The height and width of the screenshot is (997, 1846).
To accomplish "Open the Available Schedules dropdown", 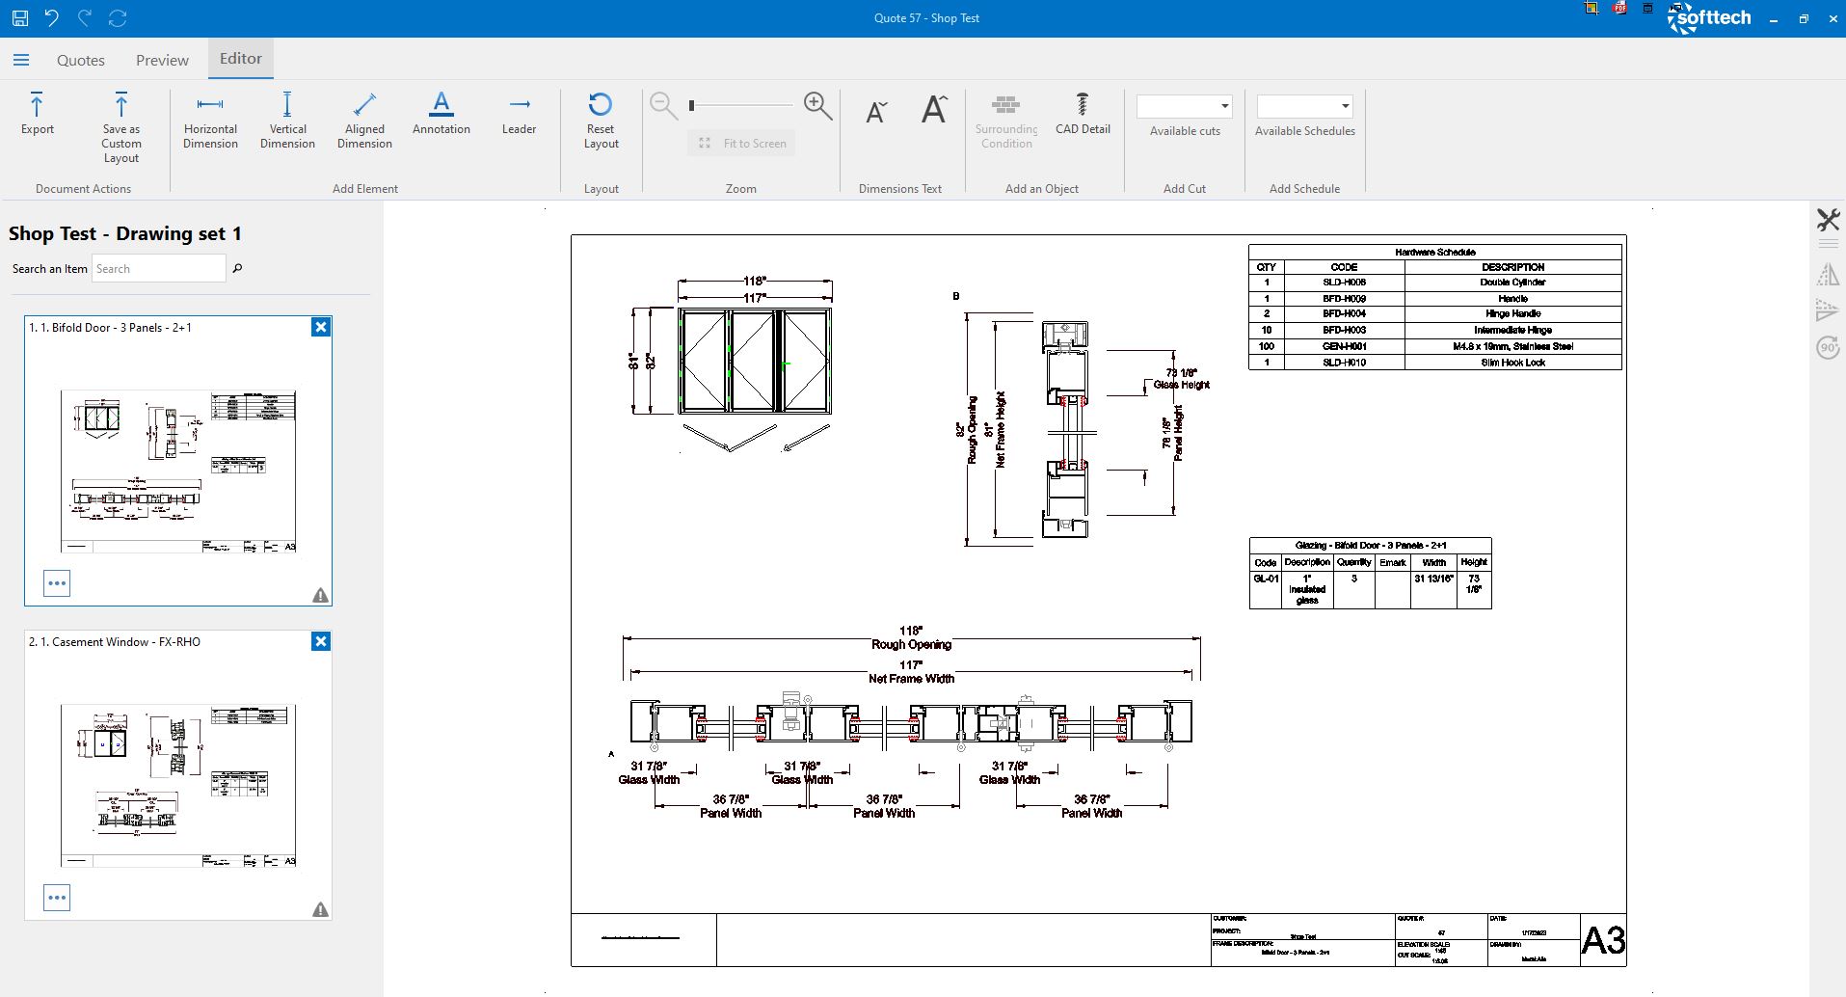I will point(1304,106).
